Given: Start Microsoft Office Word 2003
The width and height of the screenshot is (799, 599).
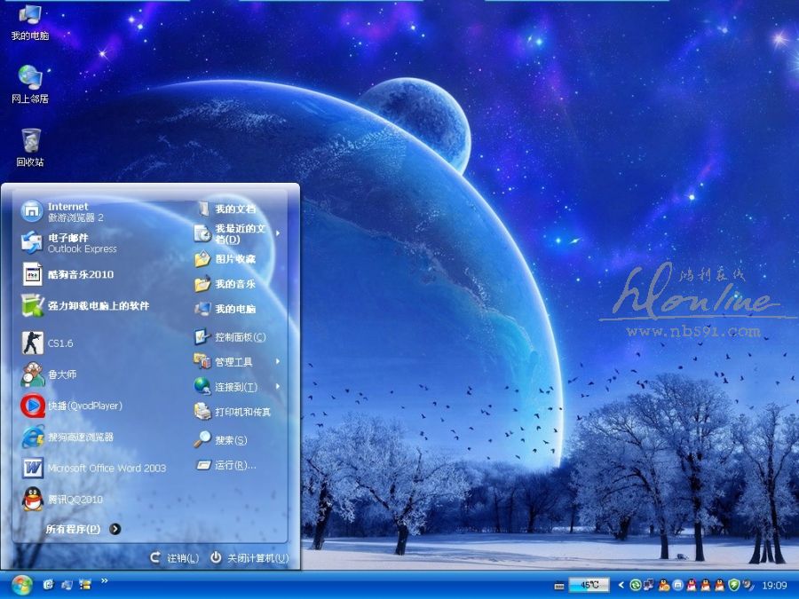Looking at the screenshot, I should click(107, 468).
